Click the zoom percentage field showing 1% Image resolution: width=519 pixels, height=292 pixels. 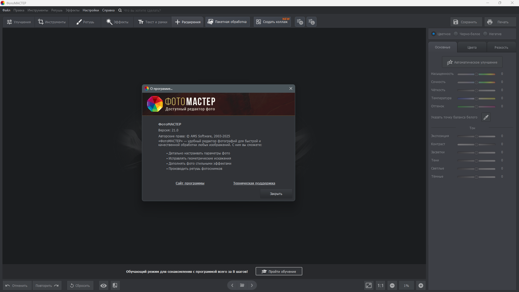tap(406, 286)
